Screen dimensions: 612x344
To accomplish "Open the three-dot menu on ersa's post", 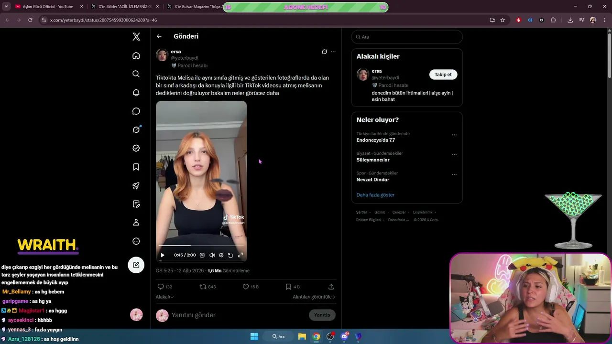I will [333, 52].
